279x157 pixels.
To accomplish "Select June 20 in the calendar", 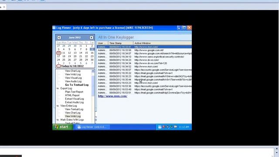I will [75, 56].
